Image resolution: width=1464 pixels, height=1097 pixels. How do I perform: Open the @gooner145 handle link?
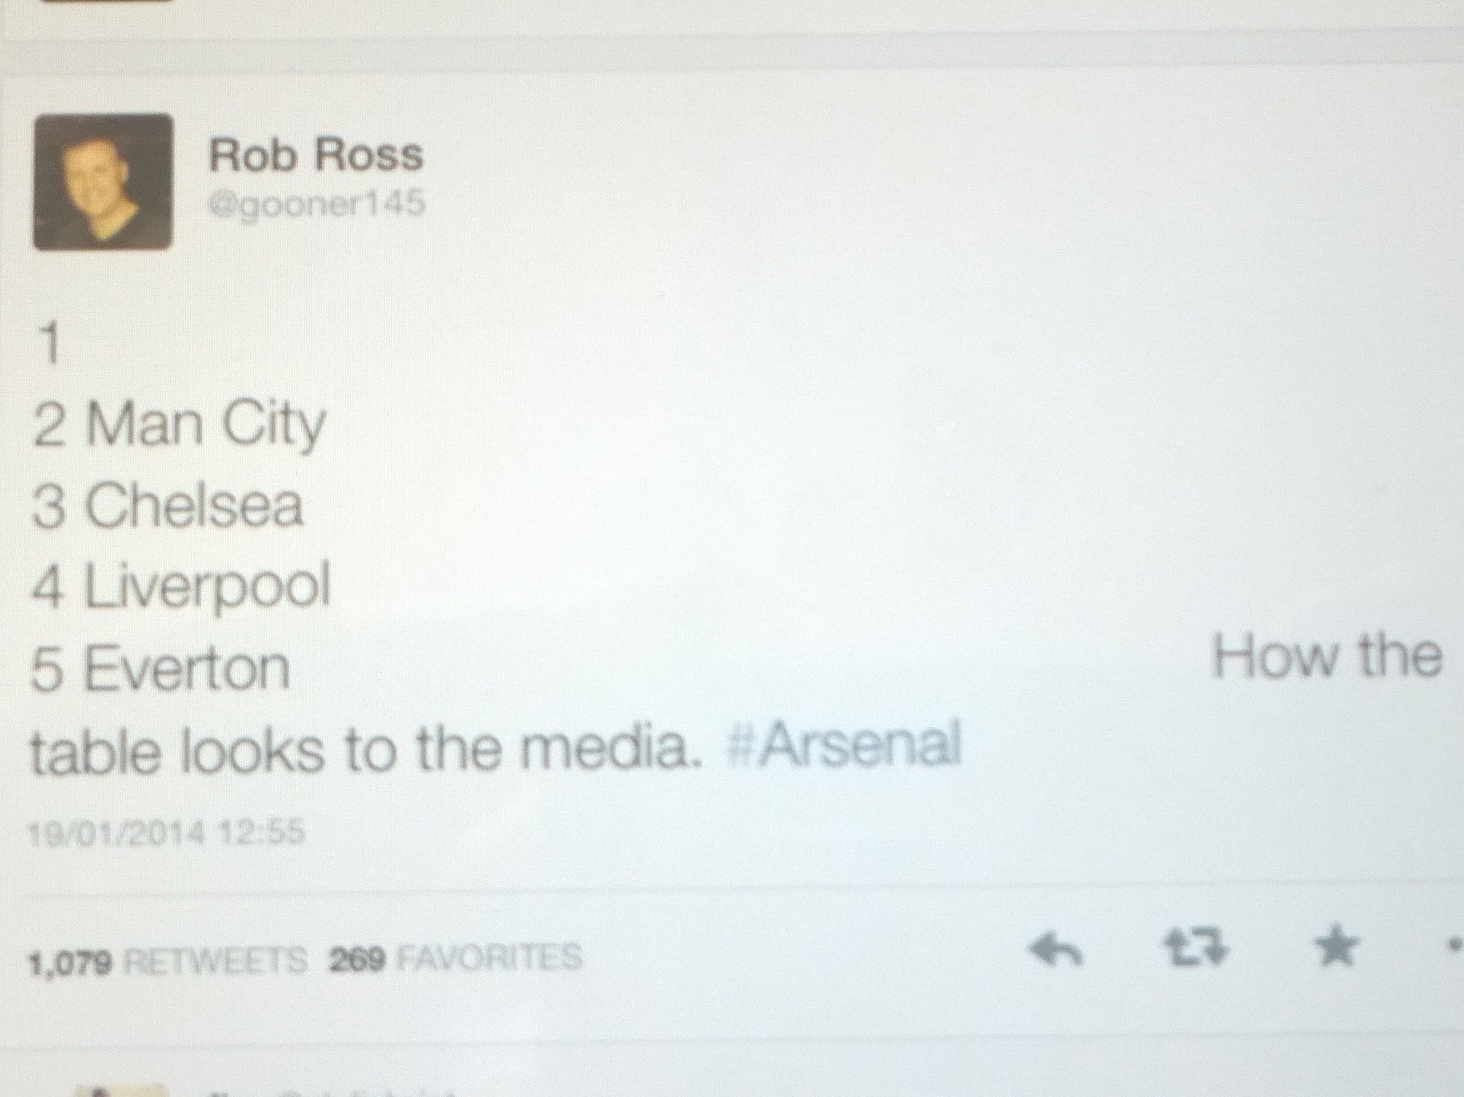coord(316,205)
